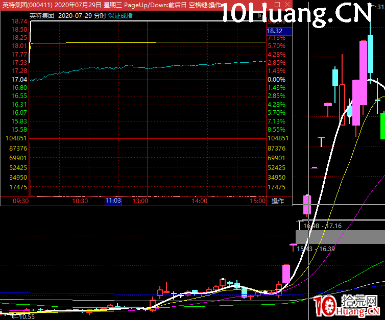Viewport: 385px width, 320px height.
Task: Click the 操作 button in the intraday popup
Action: (277, 201)
